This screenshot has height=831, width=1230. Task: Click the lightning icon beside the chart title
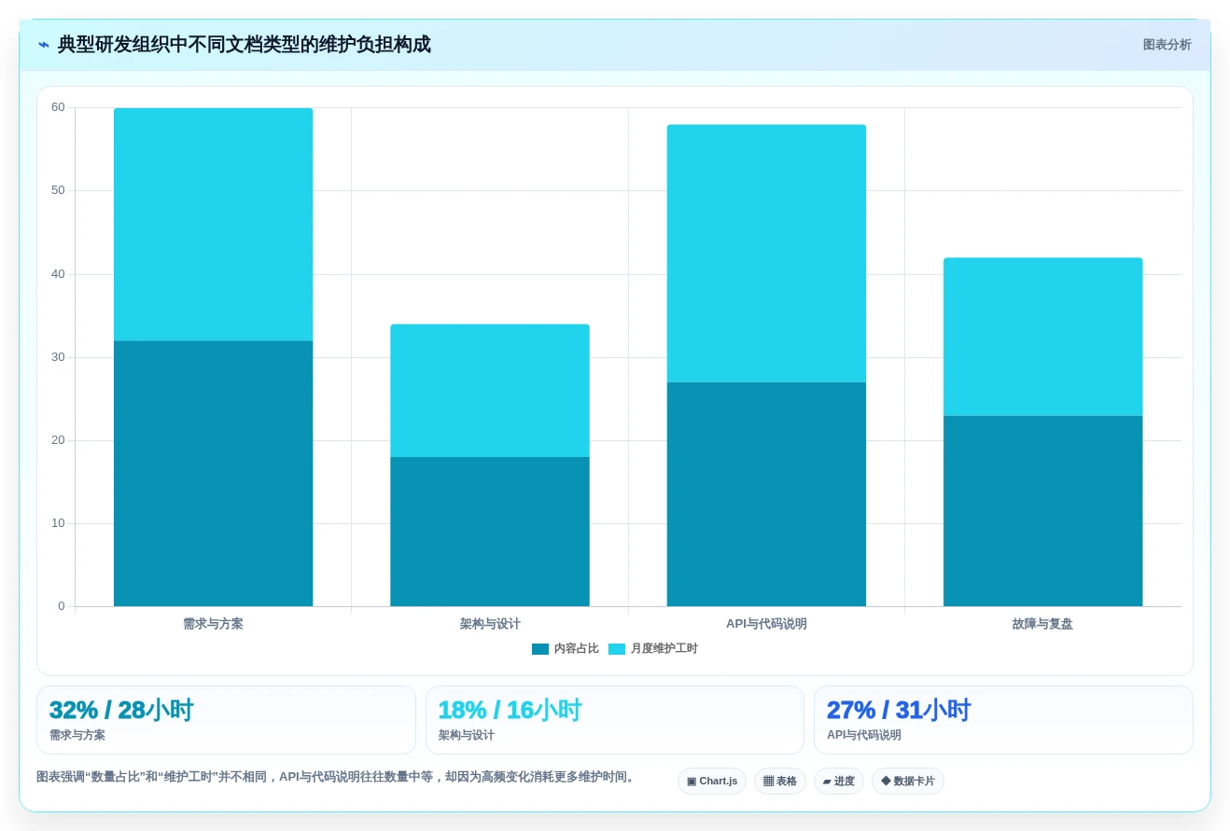[44, 45]
